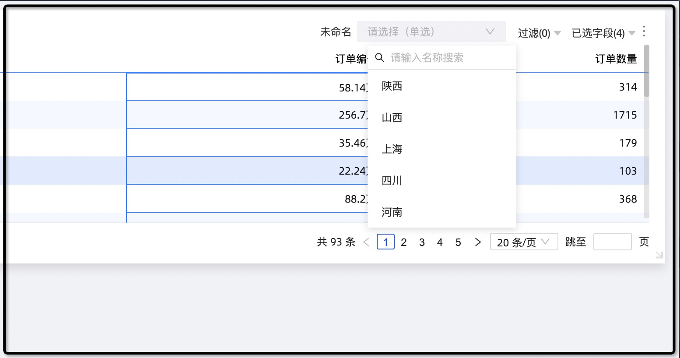
Task: Expand the 已选字段(4) fields dropdown
Action: [x=603, y=33]
